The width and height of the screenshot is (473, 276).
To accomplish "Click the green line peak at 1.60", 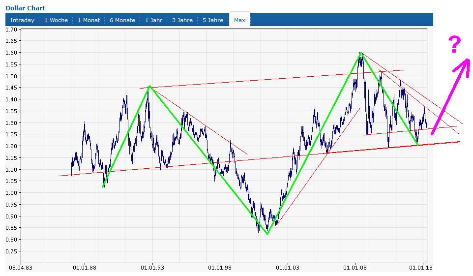I will pos(360,53).
